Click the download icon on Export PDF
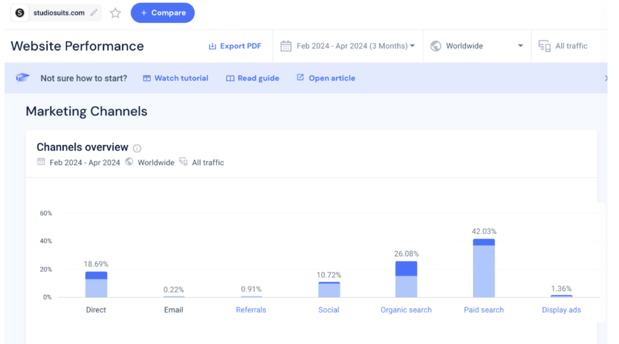The image size is (619, 344). pyautogui.click(x=212, y=46)
